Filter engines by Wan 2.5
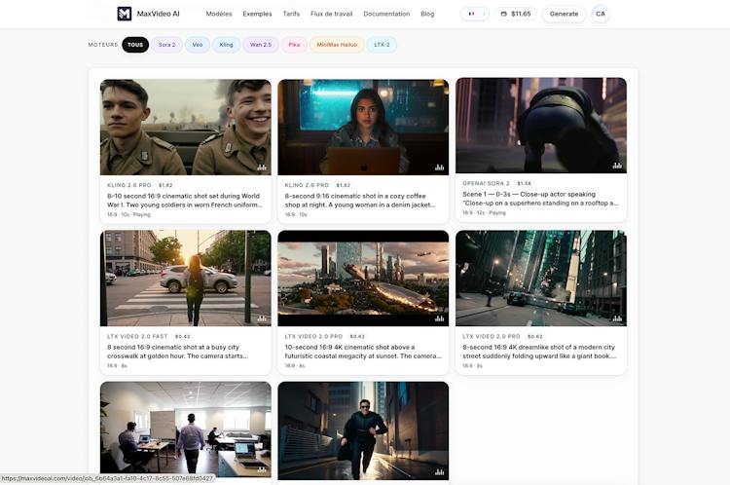This screenshot has width=730, height=485. (261, 45)
